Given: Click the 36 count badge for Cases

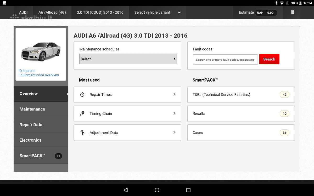Looking at the screenshot, I should pos(284,133).
